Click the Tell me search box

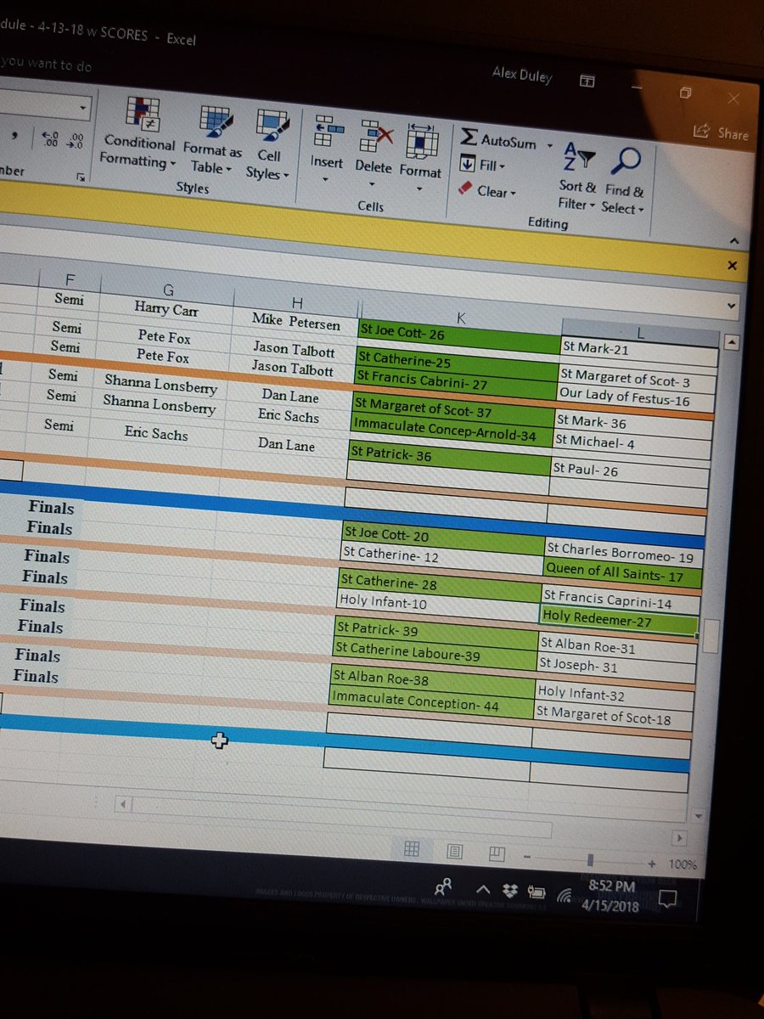click(x=47, y=65)
